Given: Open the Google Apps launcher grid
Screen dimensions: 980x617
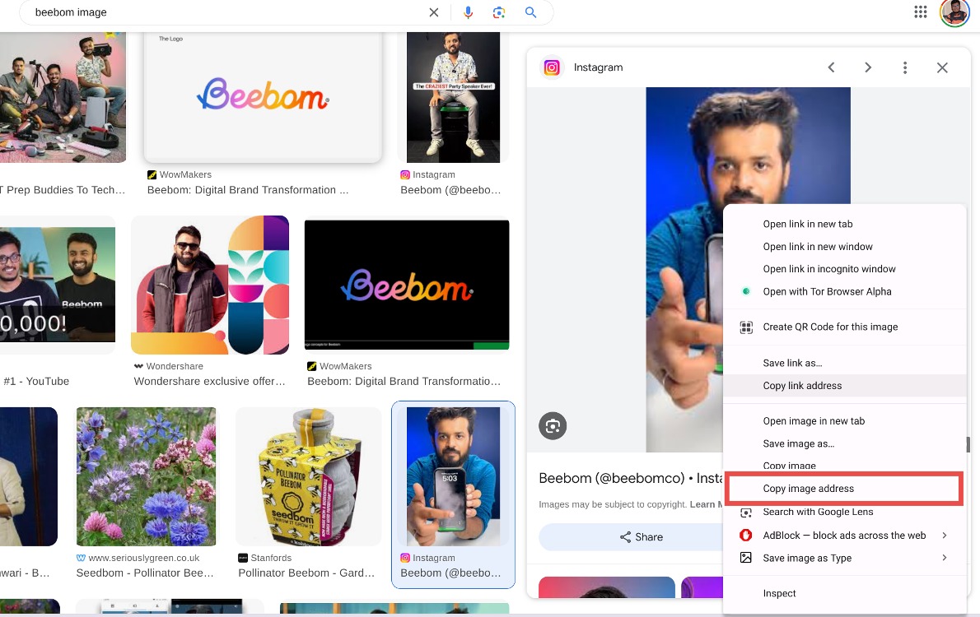Looking at the screenshot, I should (x=921, y=12).
